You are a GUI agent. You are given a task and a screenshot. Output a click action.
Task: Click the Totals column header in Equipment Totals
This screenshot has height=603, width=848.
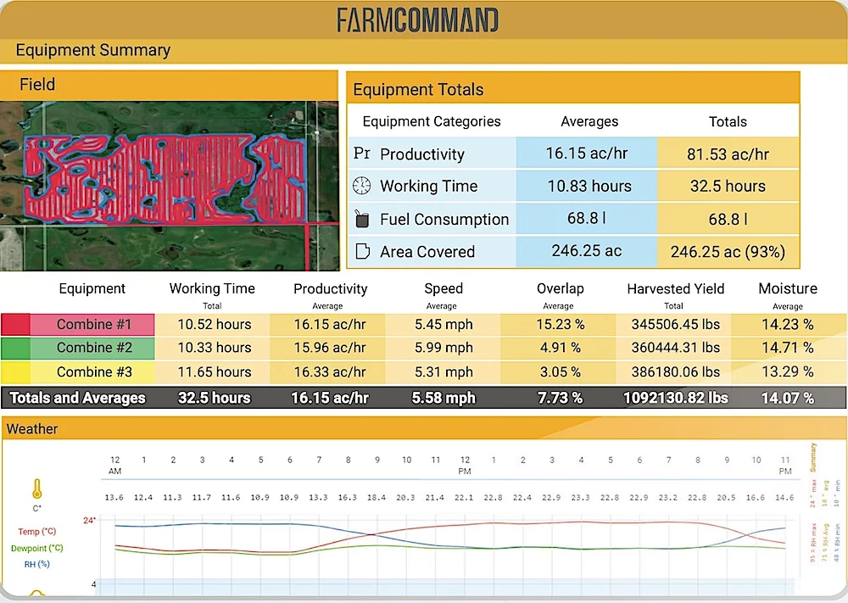pyautogui.click(x=728, y=121)
